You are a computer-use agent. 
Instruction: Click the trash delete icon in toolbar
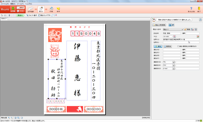click(x=9, y=15)
